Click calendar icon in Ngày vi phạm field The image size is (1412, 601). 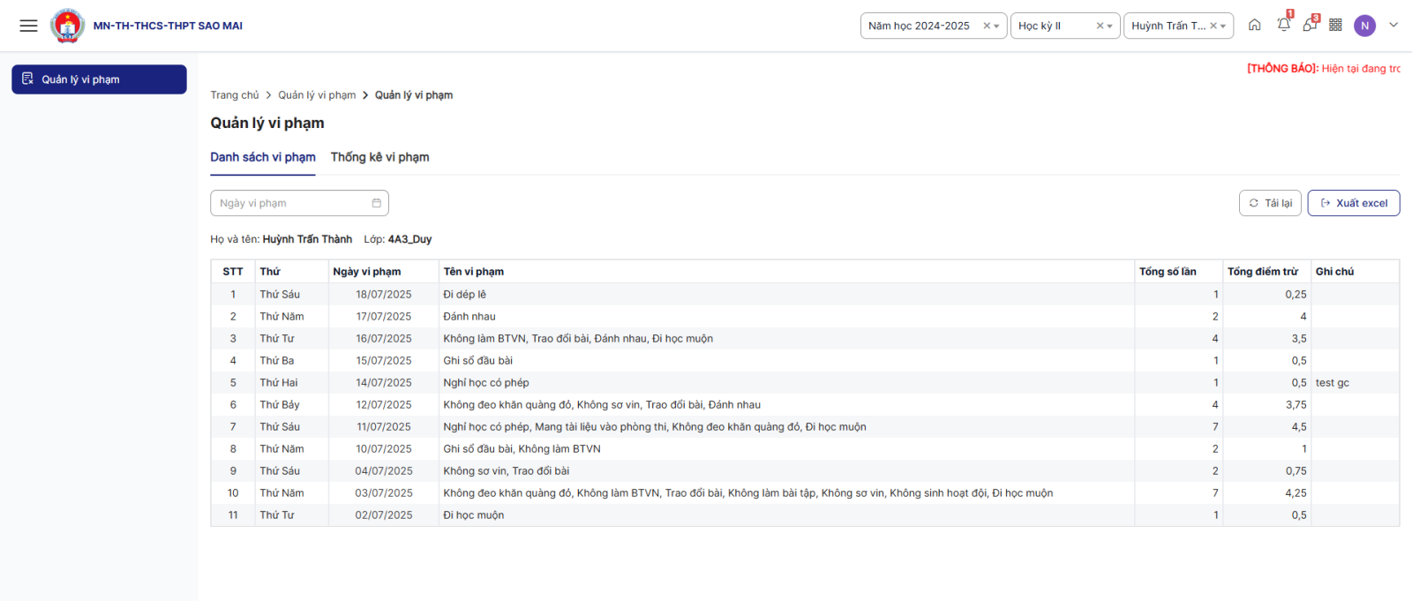(x=377, y=203)
